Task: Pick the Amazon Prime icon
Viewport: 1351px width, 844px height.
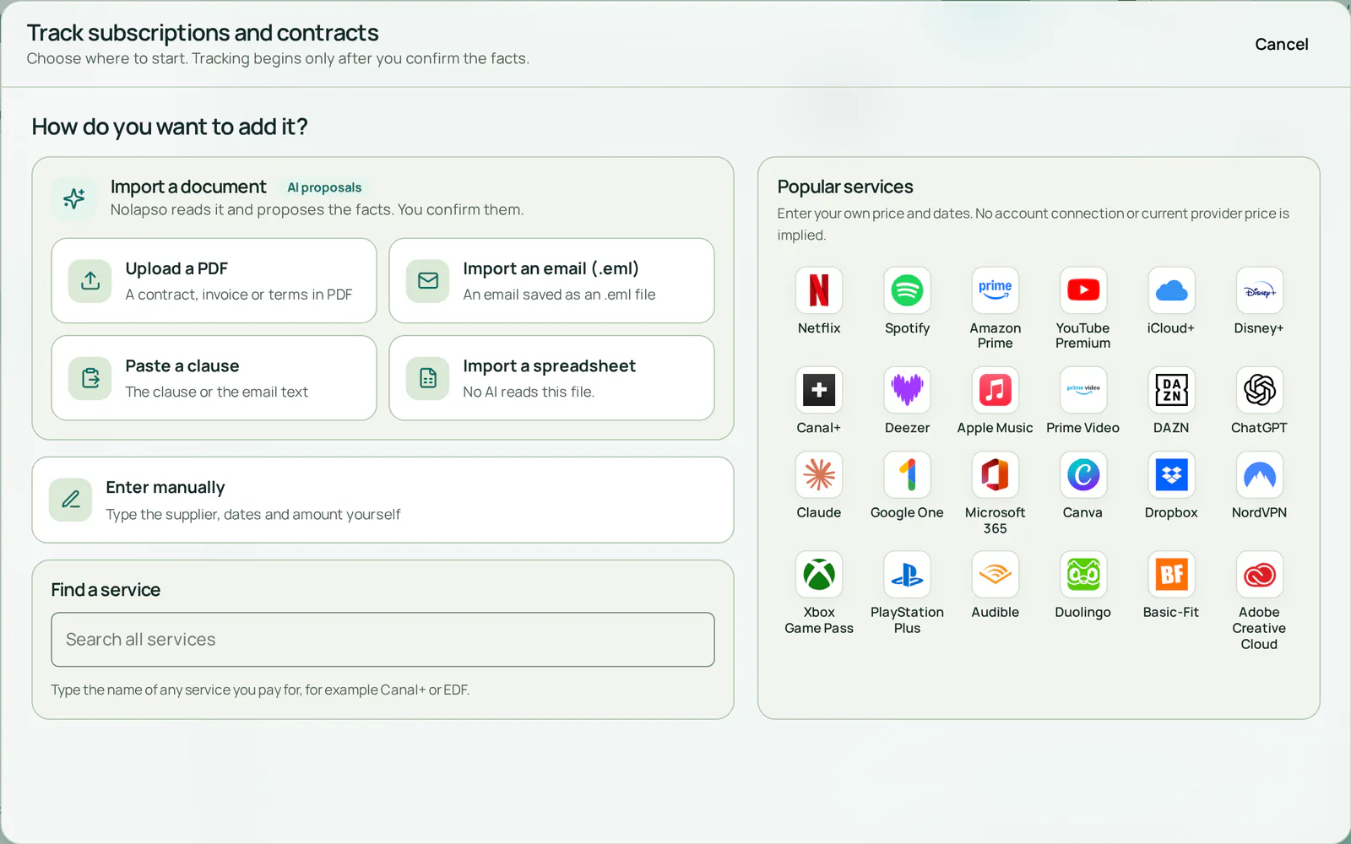Action: [x=995, y=290]
